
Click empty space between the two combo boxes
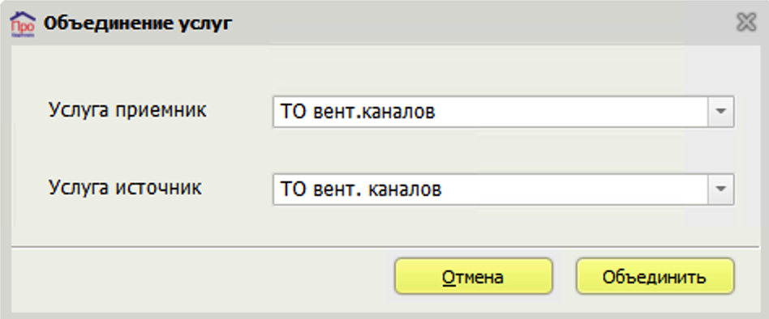pos(503,151)
